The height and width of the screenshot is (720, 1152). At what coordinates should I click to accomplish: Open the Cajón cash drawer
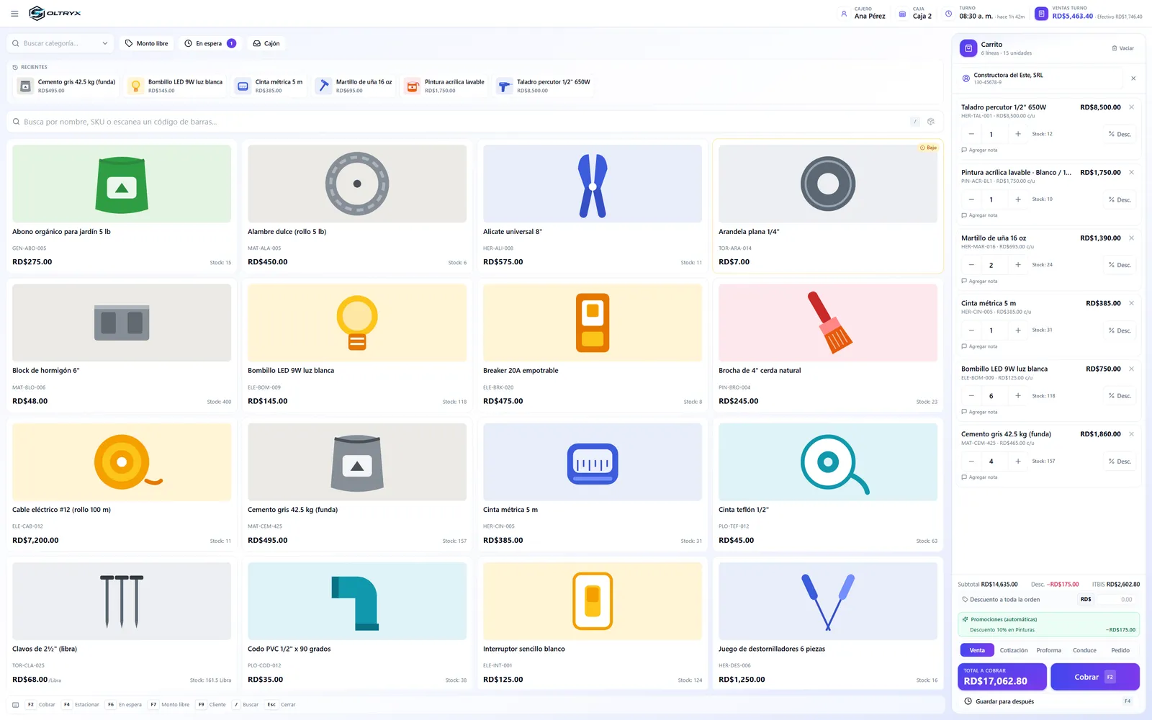266,43
